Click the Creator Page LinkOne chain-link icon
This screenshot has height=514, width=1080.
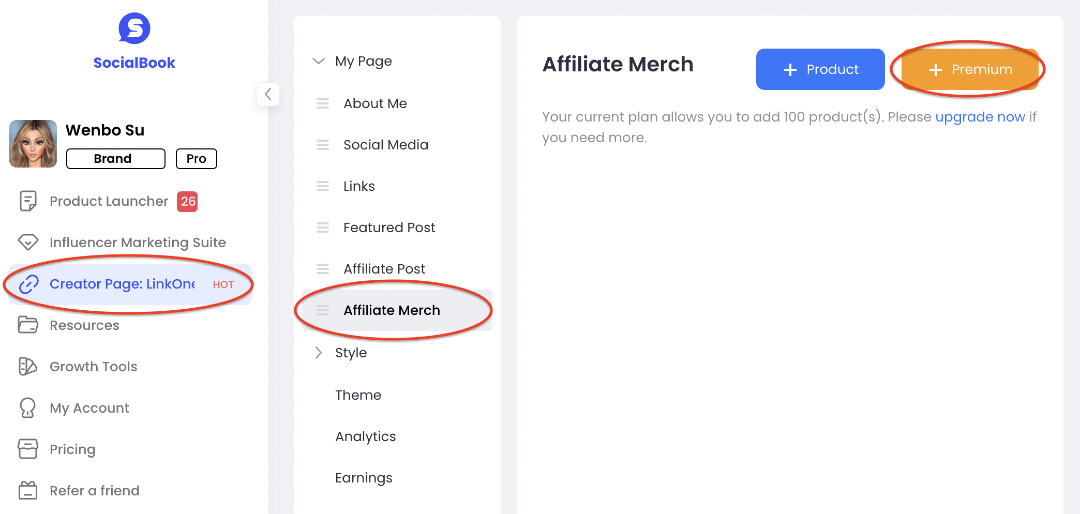click(28, 284)
